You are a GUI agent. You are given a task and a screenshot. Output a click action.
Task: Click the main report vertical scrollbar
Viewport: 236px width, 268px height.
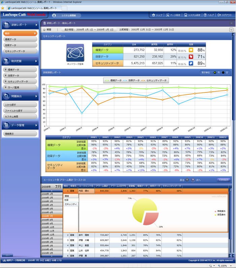[234, 77]
